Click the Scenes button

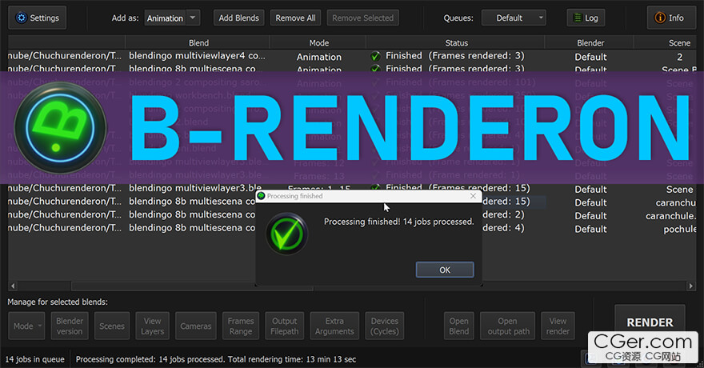click(112, 326)
